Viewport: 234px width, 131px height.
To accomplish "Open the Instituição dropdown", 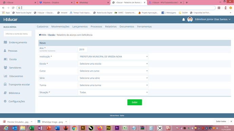I will pyautogui.click(x=113, y=57).
